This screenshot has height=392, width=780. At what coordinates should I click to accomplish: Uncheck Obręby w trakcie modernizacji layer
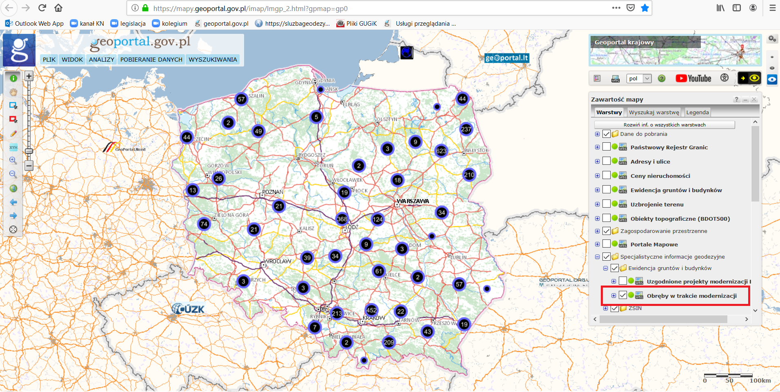point(622,295)
